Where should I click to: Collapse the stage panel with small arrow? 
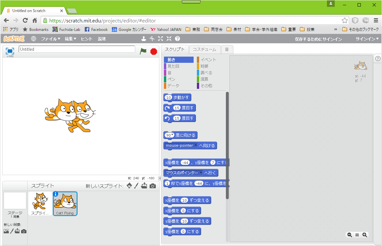pos(159,178)
